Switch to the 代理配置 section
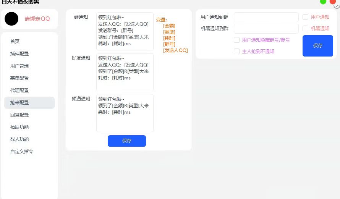340x199 pixels. (19, 91)
